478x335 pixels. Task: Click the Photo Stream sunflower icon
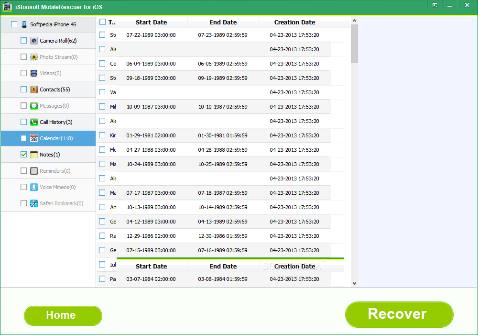(34, 57)
